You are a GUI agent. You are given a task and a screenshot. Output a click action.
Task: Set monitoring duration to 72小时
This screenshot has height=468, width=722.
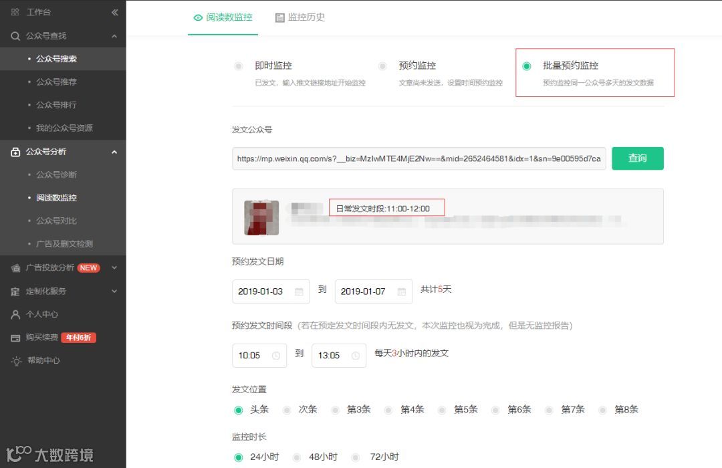coord(356,457)
